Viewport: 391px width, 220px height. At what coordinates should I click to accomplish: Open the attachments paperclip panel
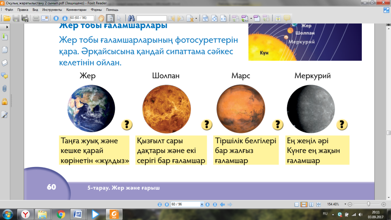click(x=5, y=88)
